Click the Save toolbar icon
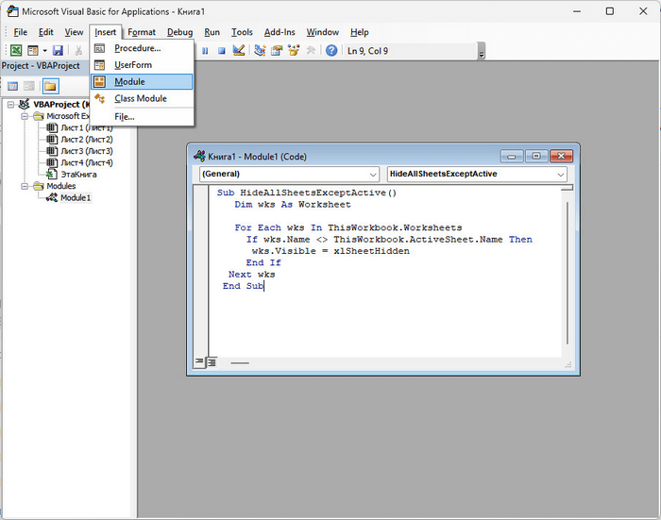Screen dimensions: 661x520 tap(58, 50)
